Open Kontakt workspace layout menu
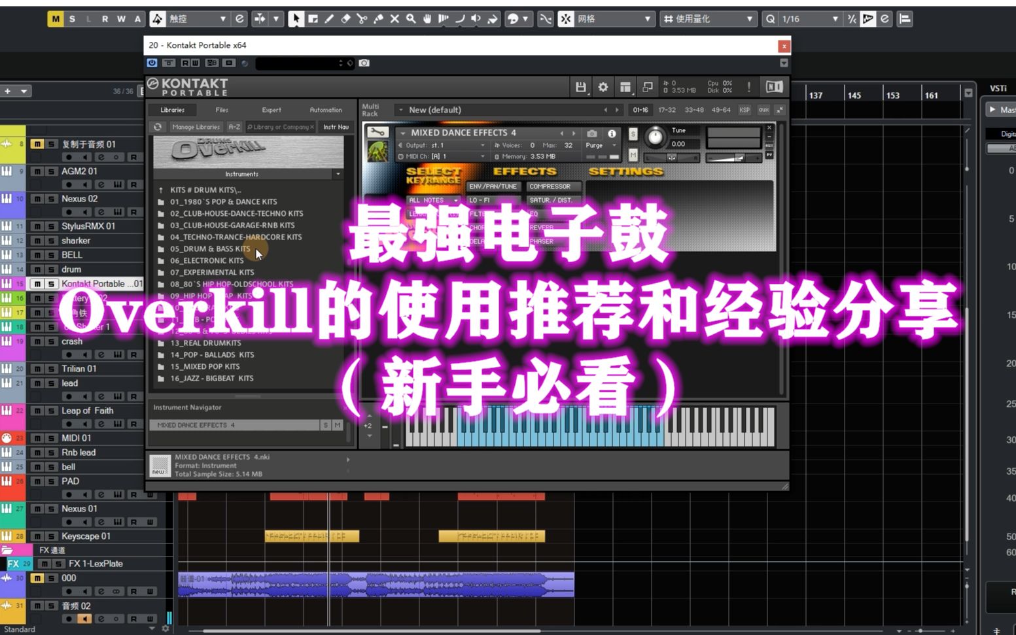Image resolution: width=1016 pixels, height=635 pixels. pyautogui.click(x=625, y=87)
